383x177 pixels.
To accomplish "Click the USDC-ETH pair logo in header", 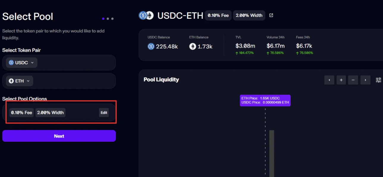I will coord(146,15).
